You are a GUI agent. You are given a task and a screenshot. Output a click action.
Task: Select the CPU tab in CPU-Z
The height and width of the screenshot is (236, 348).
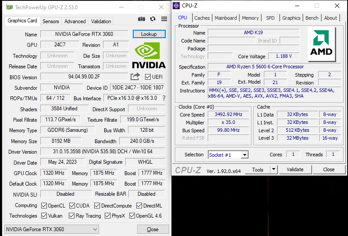[x=182, y=18]
